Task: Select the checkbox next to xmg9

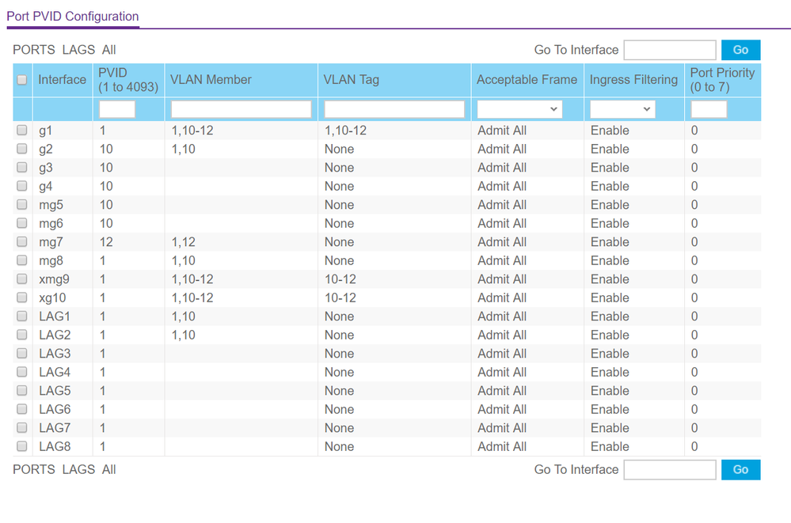Action: click(x=21, y=279)
